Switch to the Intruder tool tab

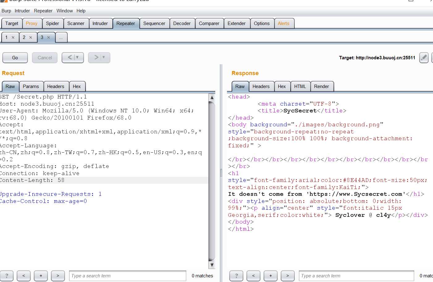100,23
